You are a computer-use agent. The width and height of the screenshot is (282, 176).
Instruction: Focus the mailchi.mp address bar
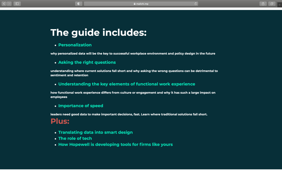pyautogui.click(x=143, y=4)
